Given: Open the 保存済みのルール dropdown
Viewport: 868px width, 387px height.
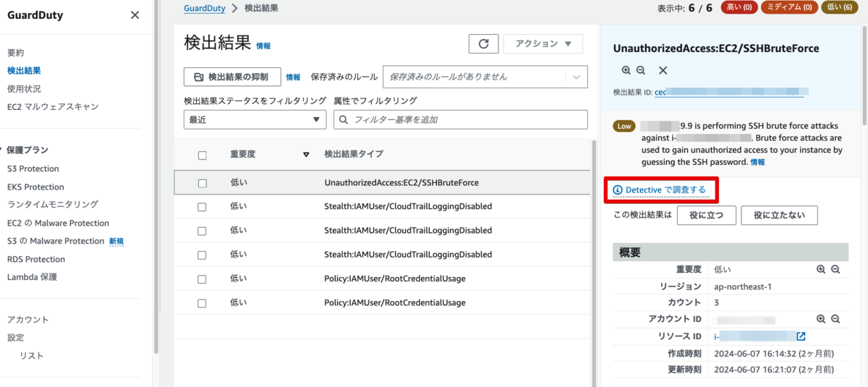Looking at the screenshot, I should click(485, 77).
